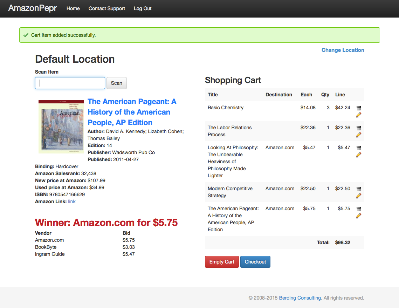This screenshot has width=399, height=308.
Task: Click pencil icon for The Labor Relations Process
Action: (359, 135)
